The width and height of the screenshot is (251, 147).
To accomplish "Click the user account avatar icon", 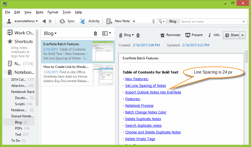I will tap(9, 21).
